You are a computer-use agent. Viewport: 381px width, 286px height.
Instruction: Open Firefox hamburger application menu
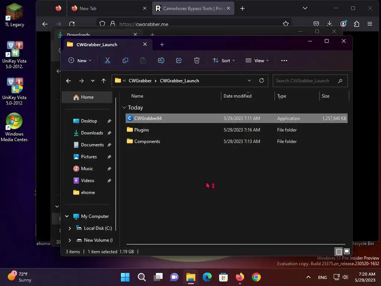370,23
